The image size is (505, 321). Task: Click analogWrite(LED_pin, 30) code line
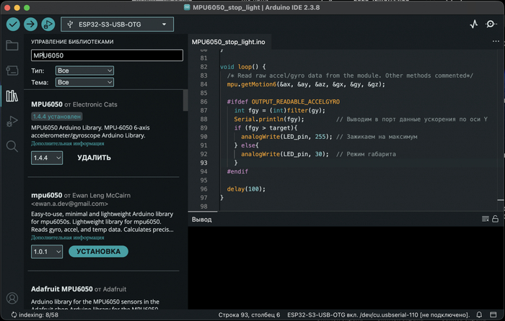pyautogui.click(x=285, y=154)
